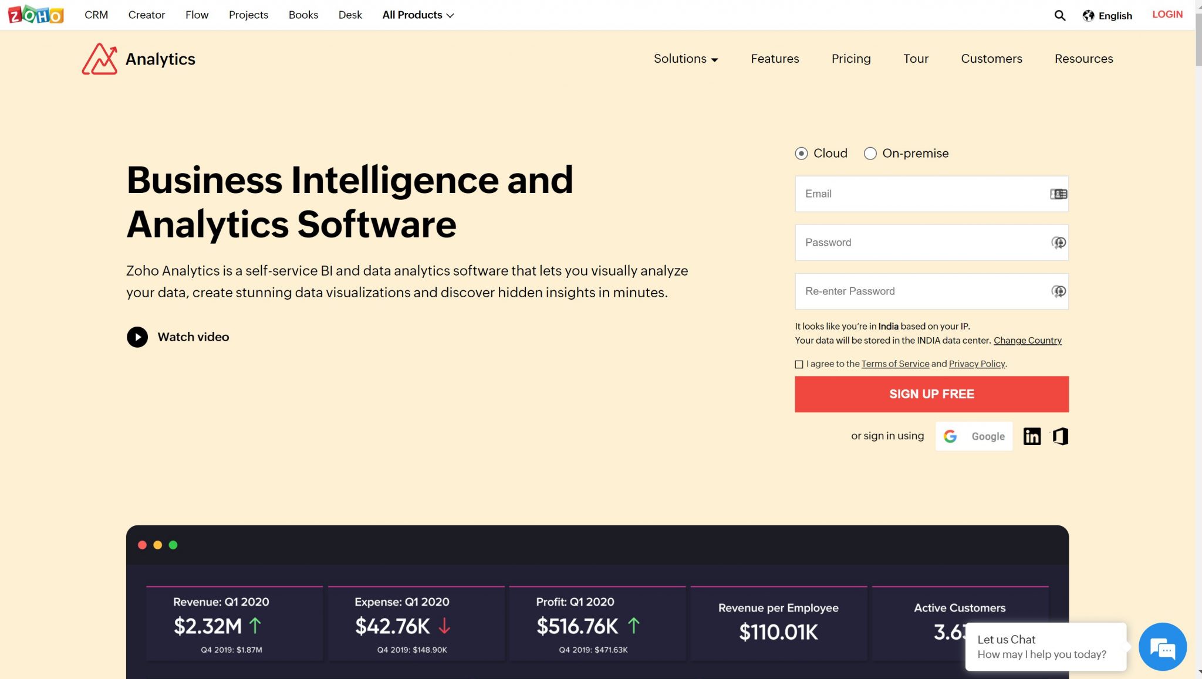
Task: Click the yellow dot on dashboard window
Action: coord(157,545)
